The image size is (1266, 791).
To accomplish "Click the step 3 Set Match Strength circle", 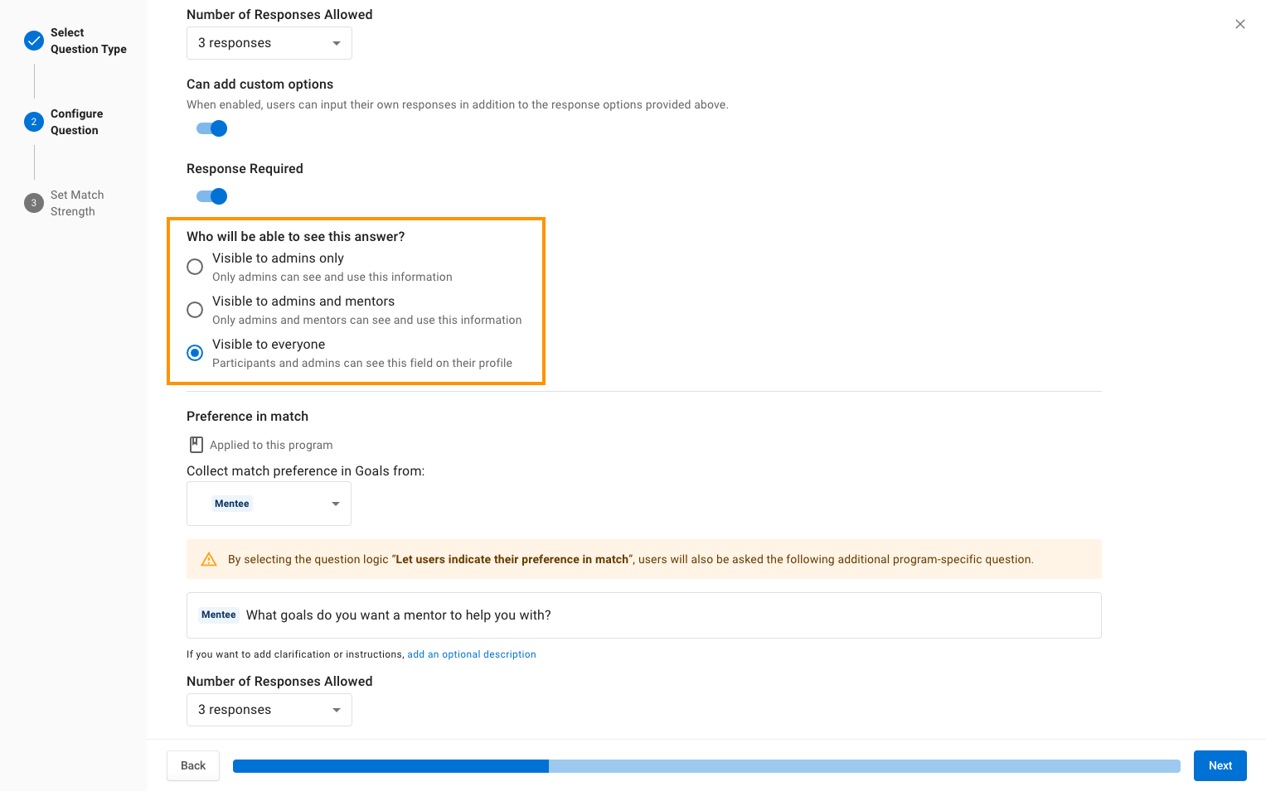I will [x=34, y=203].
